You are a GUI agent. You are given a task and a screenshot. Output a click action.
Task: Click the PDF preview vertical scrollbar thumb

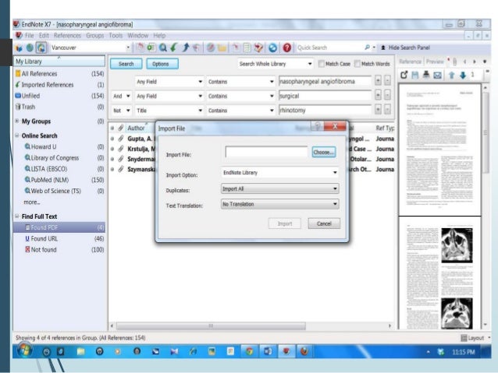point(486,132)
